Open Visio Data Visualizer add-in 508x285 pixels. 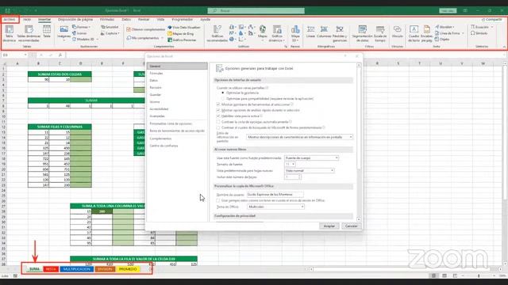184,28
